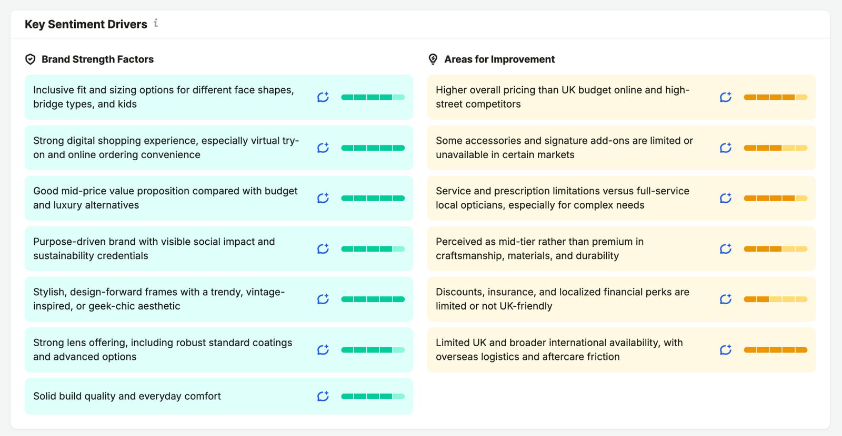Click orange score bar for limited UK availability
The height and width of the screenshot is (436, 842).
776,350
